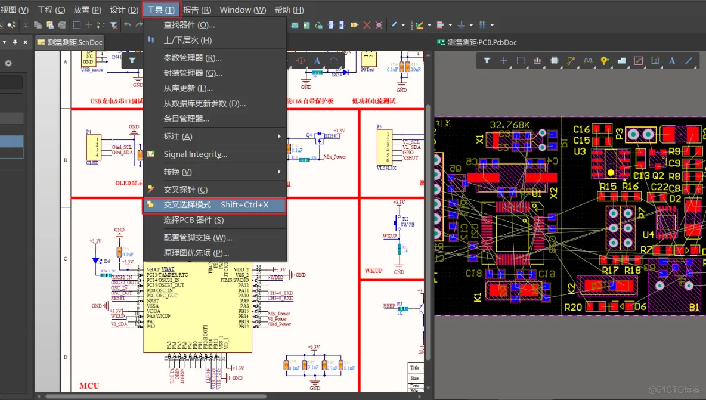The height and width of the screenshot is (400, 706).
Task: Open the Window (W) menu
Action: 243,10
